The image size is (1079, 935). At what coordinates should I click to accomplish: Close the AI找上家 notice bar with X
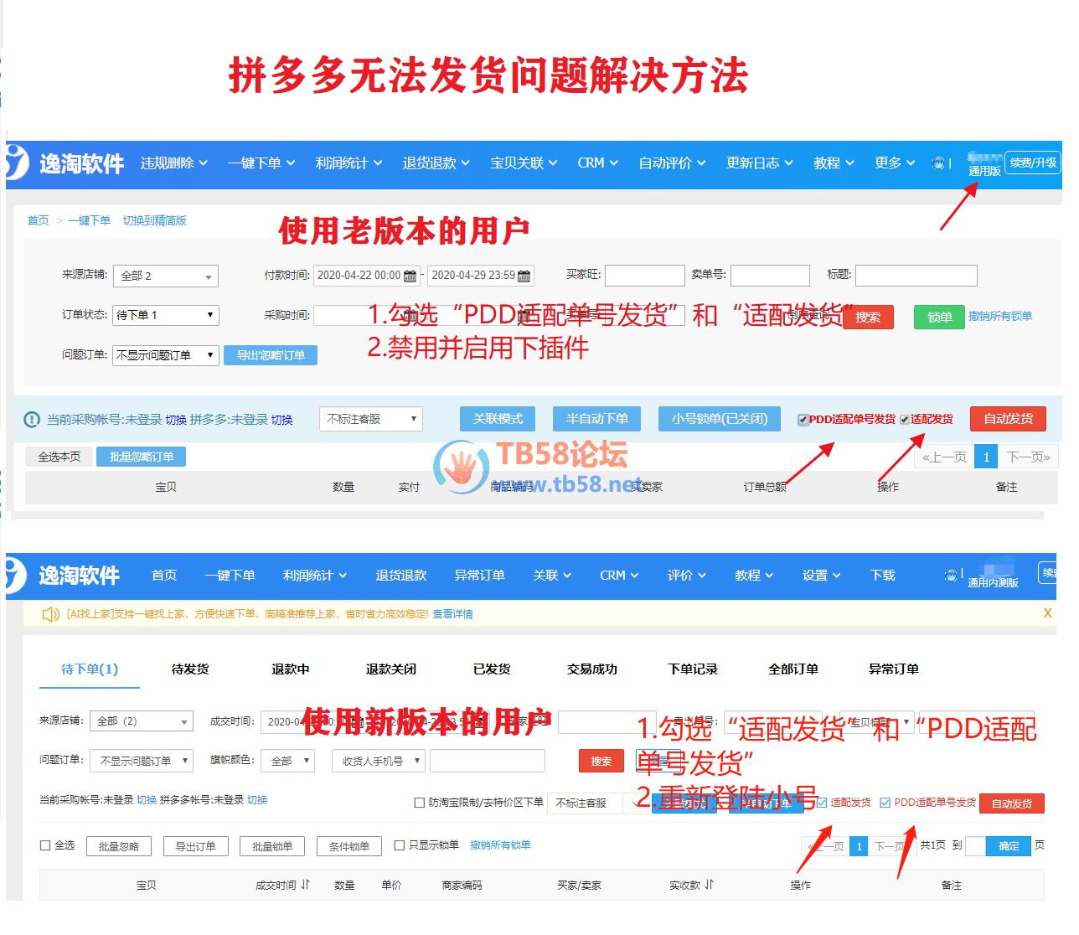[x=1047, y=613]
